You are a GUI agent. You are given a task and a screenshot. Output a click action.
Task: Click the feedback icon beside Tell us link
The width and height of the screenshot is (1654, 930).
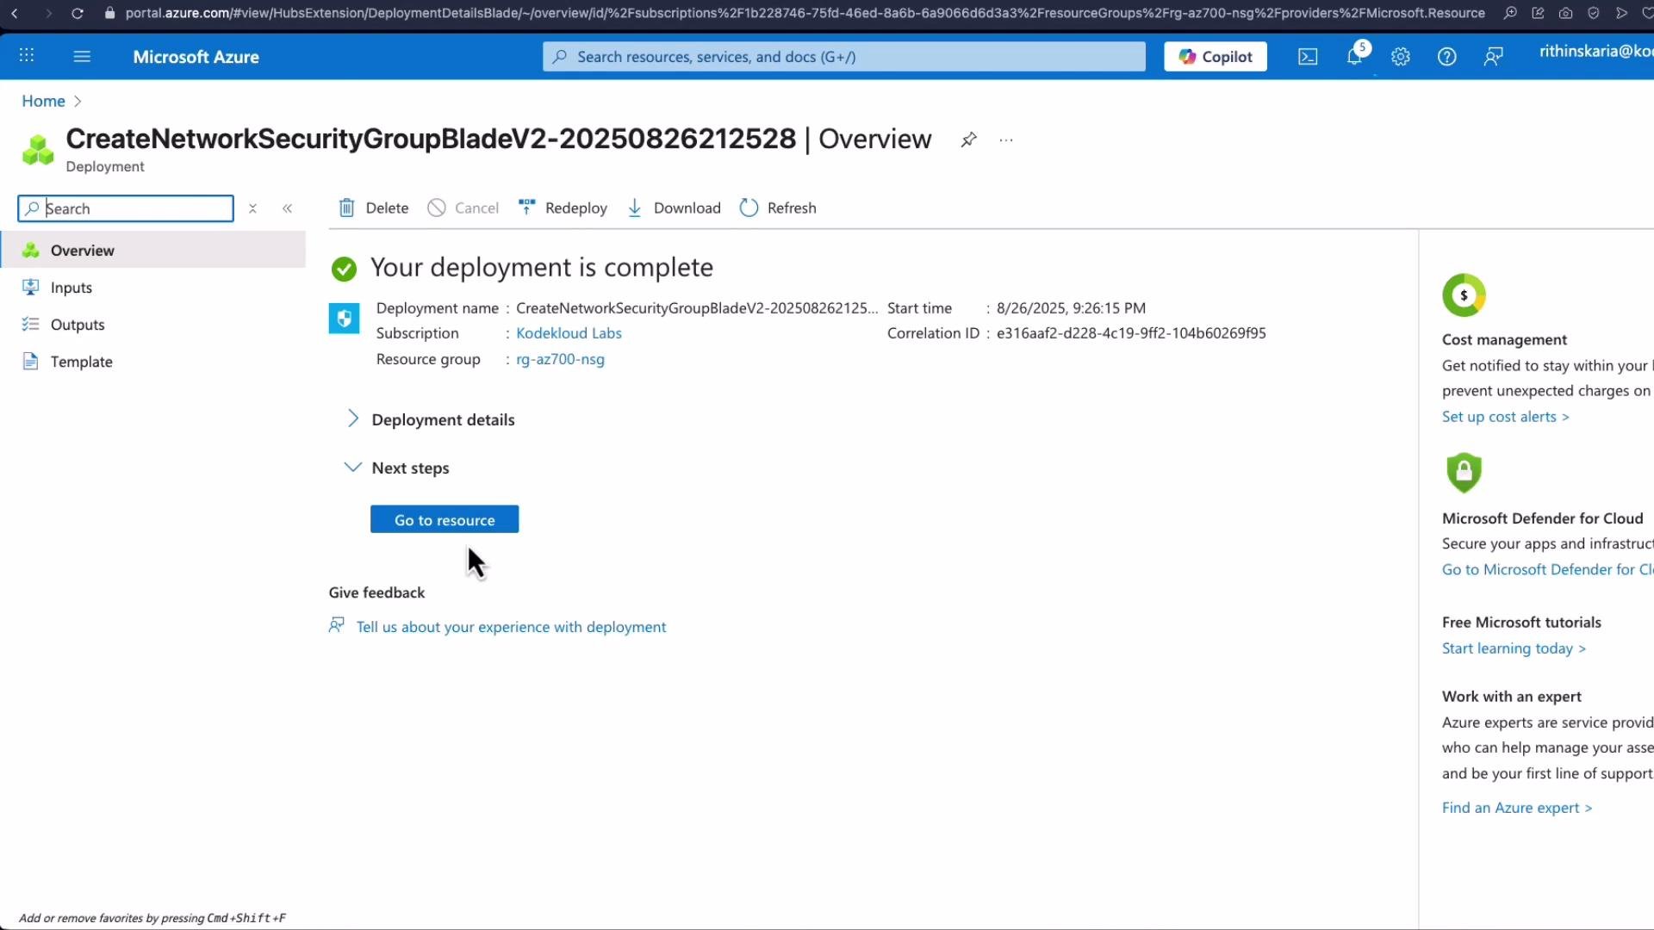click(x=337, y=625)
